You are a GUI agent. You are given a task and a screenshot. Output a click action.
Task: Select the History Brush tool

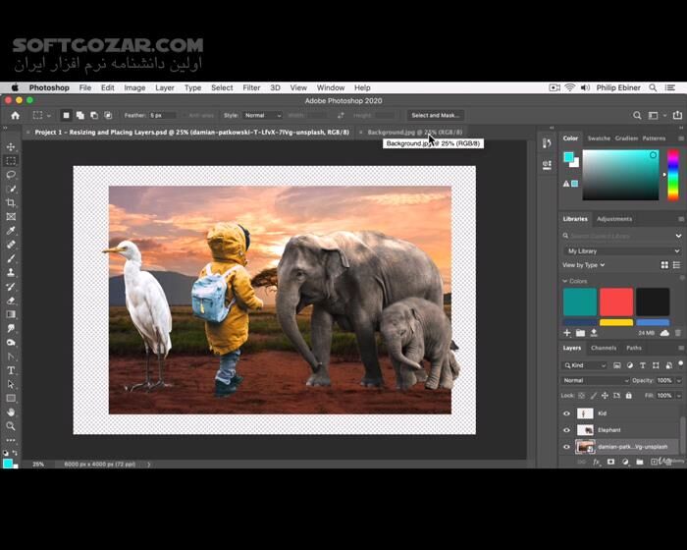point(11,287)
